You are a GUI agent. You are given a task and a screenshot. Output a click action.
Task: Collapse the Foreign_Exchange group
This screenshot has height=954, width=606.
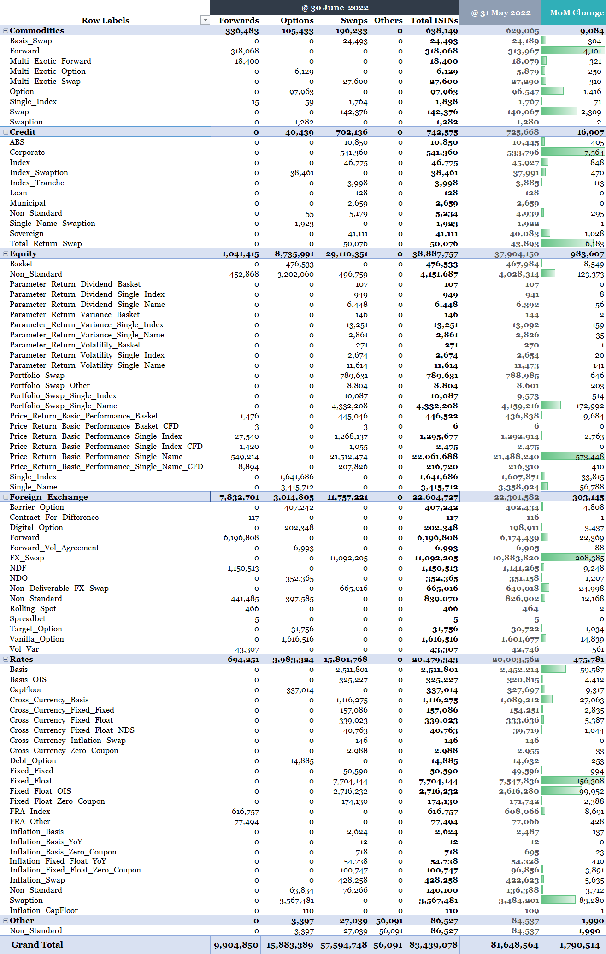point(6,497)
